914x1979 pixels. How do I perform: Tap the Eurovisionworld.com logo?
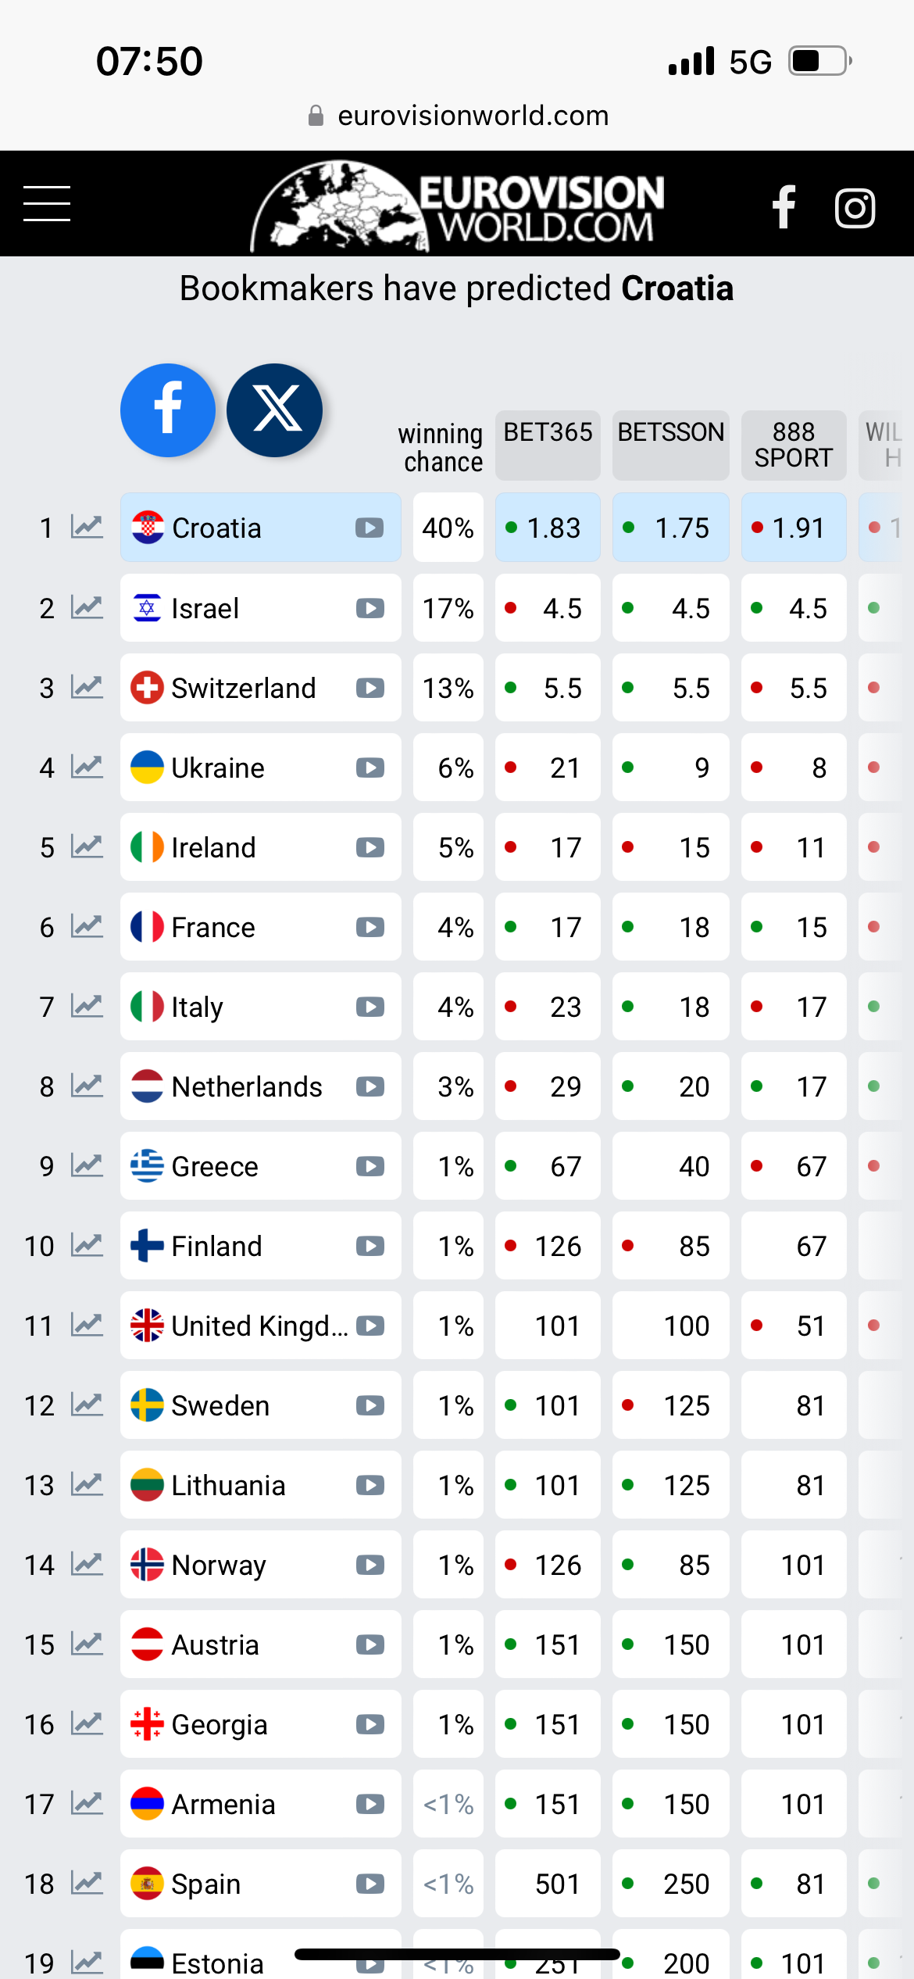[x=457, y=206]
